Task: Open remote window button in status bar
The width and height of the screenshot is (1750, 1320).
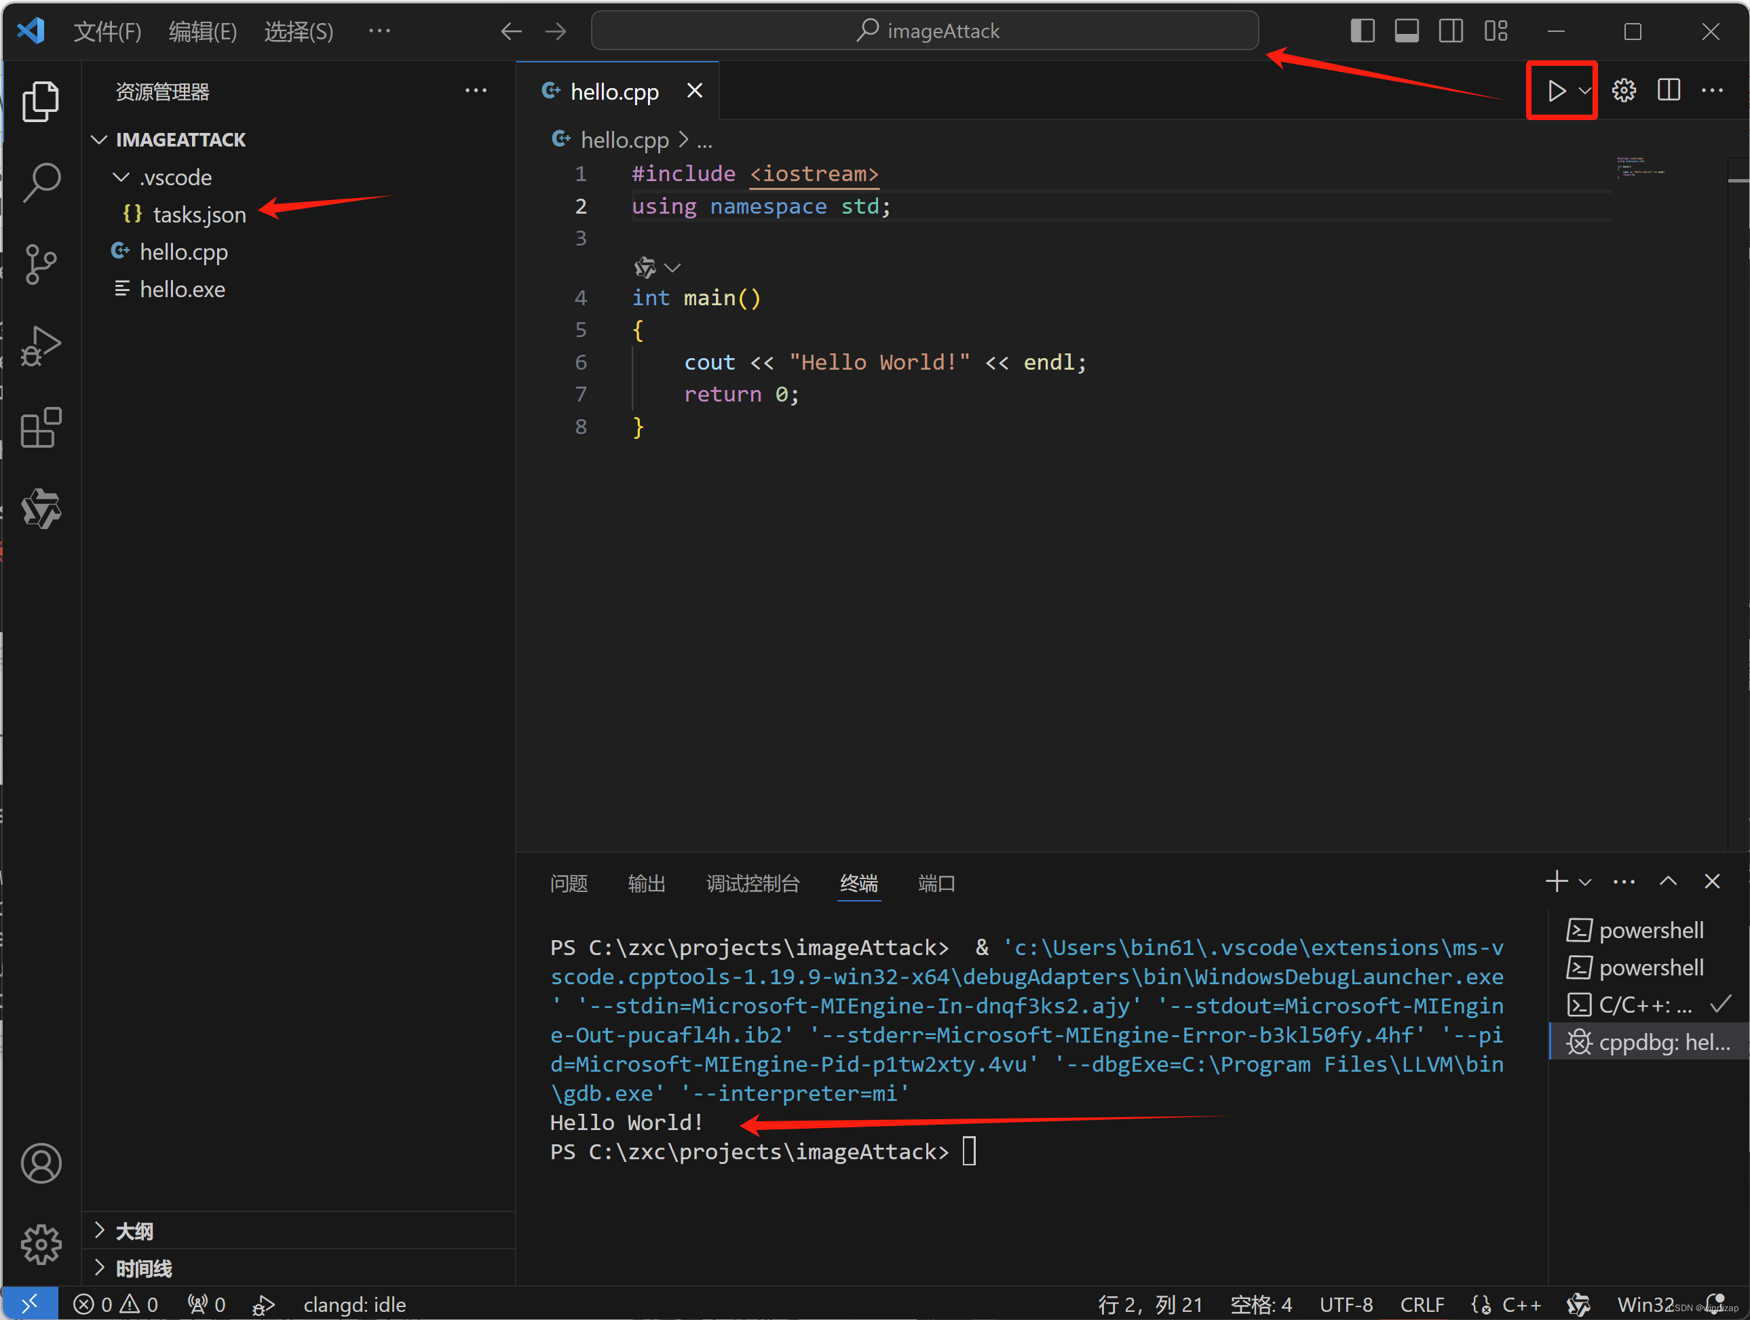Action: pyautogui.click(x=29, y=1304)
